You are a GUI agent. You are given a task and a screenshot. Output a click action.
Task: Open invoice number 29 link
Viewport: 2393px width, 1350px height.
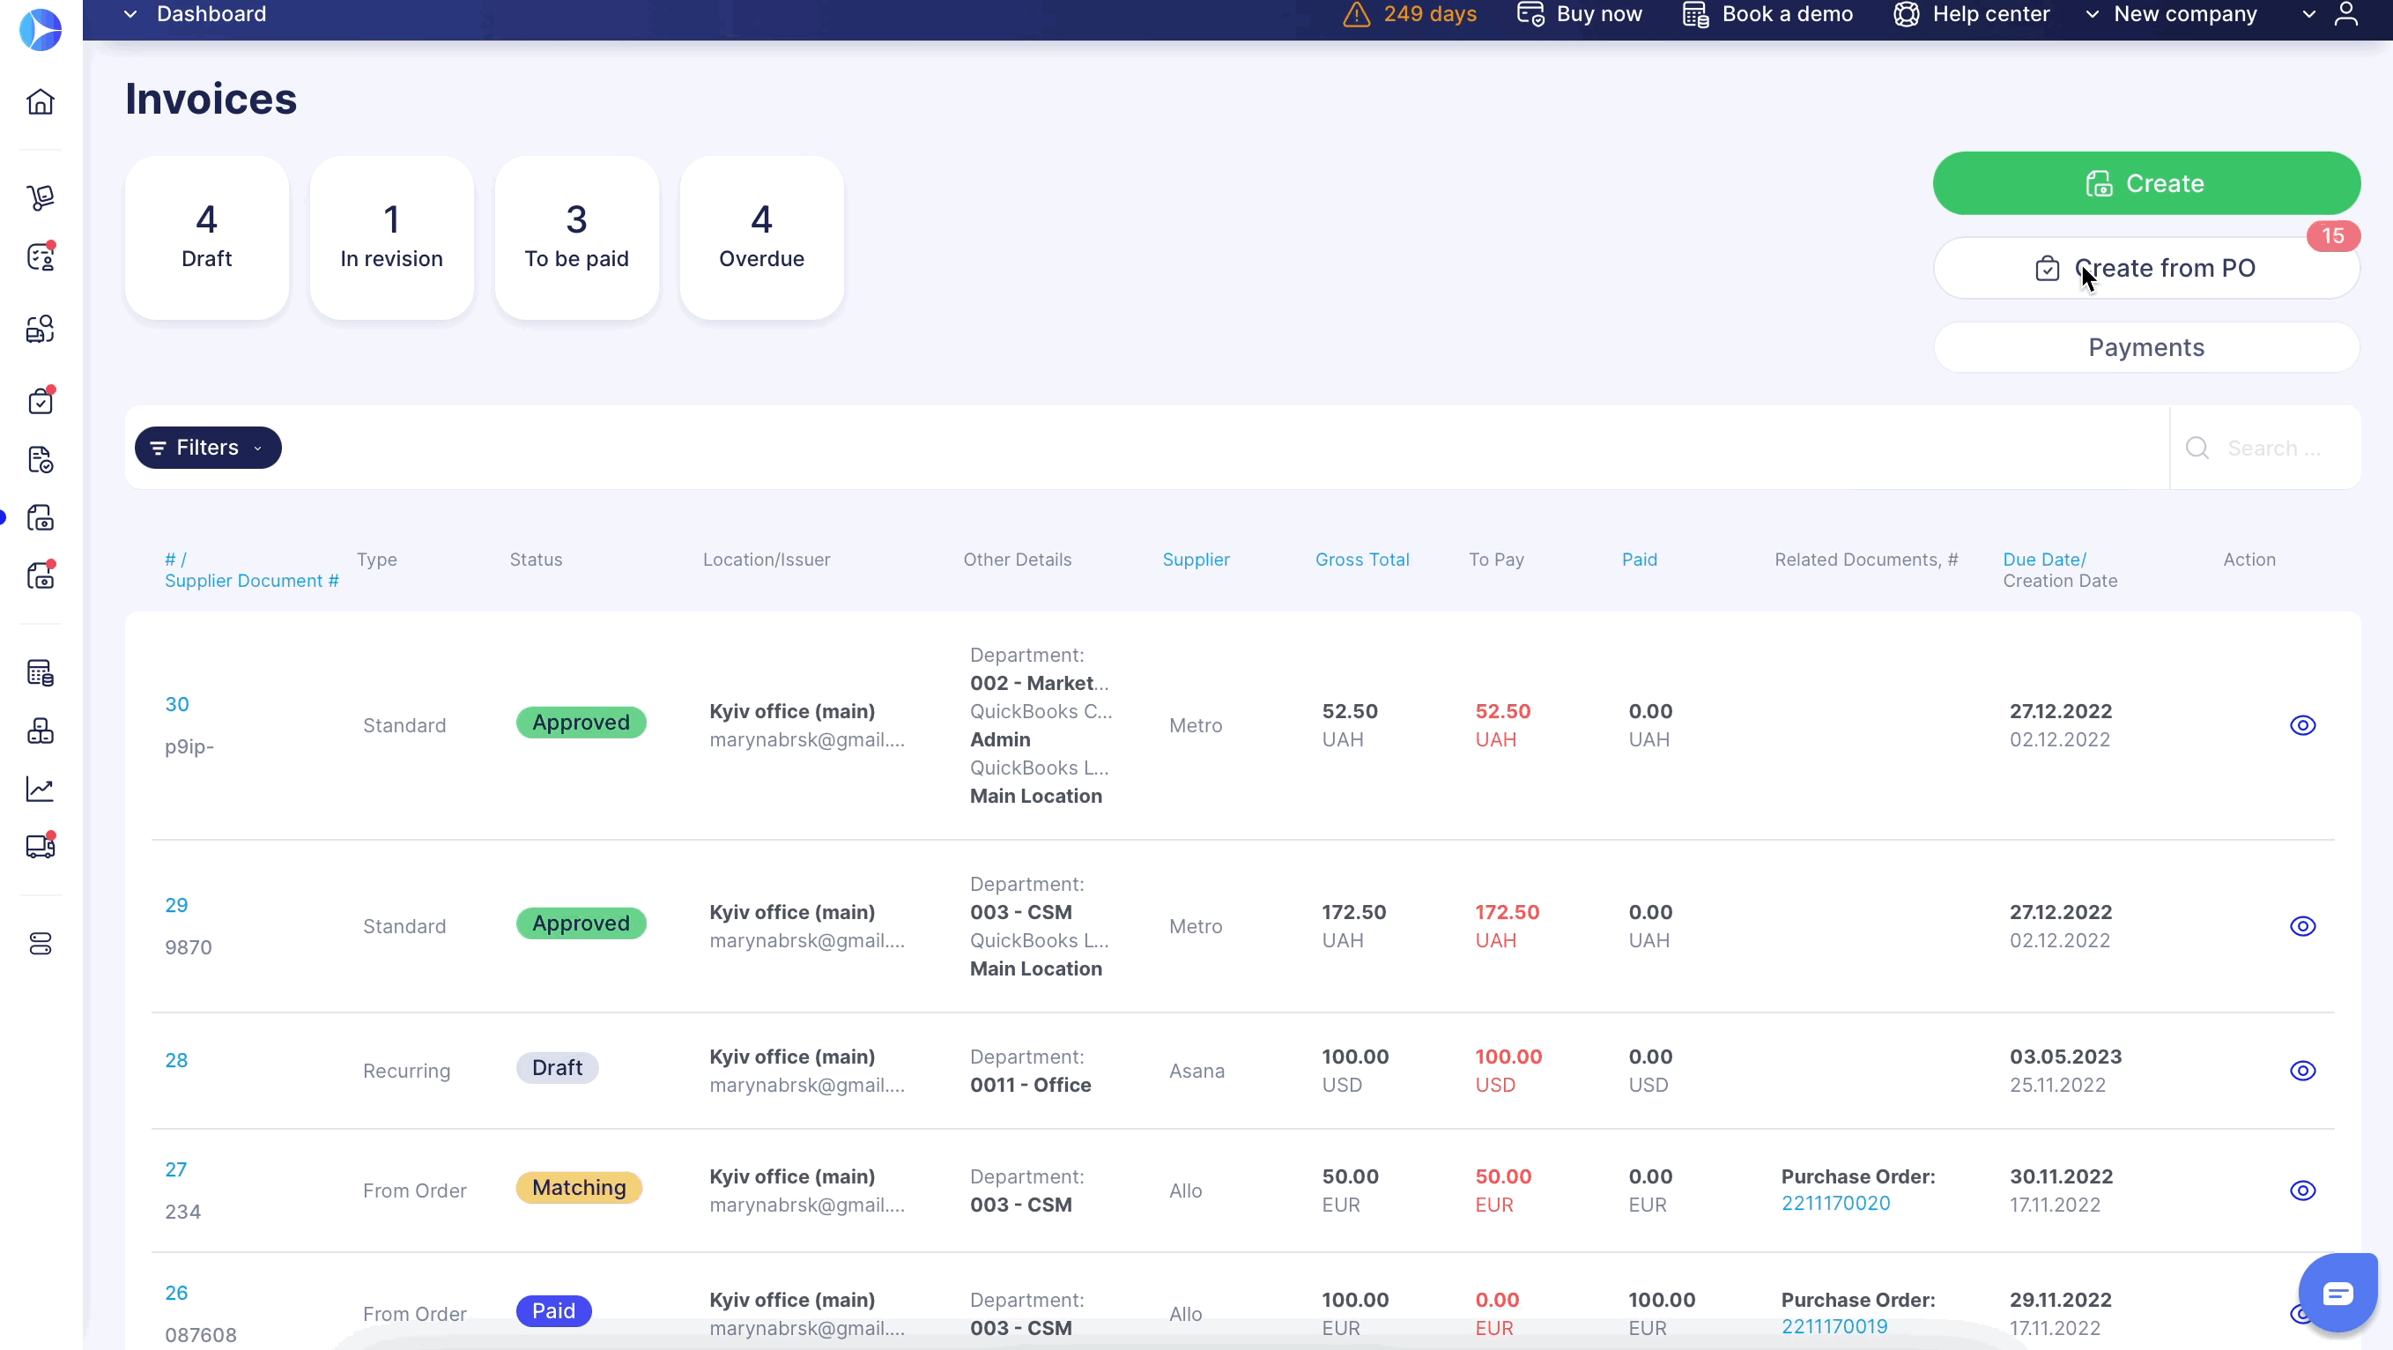click(176, 905)
